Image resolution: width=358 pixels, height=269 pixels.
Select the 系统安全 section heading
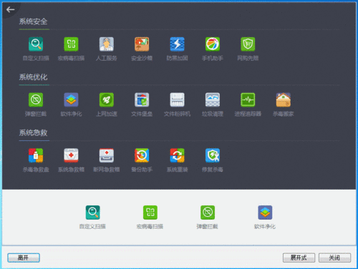tap(33, 21)
